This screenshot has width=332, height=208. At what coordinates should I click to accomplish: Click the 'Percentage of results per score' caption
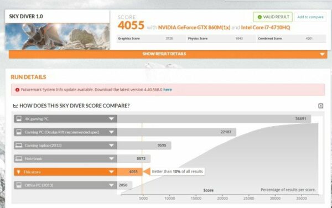pos(288,190)
